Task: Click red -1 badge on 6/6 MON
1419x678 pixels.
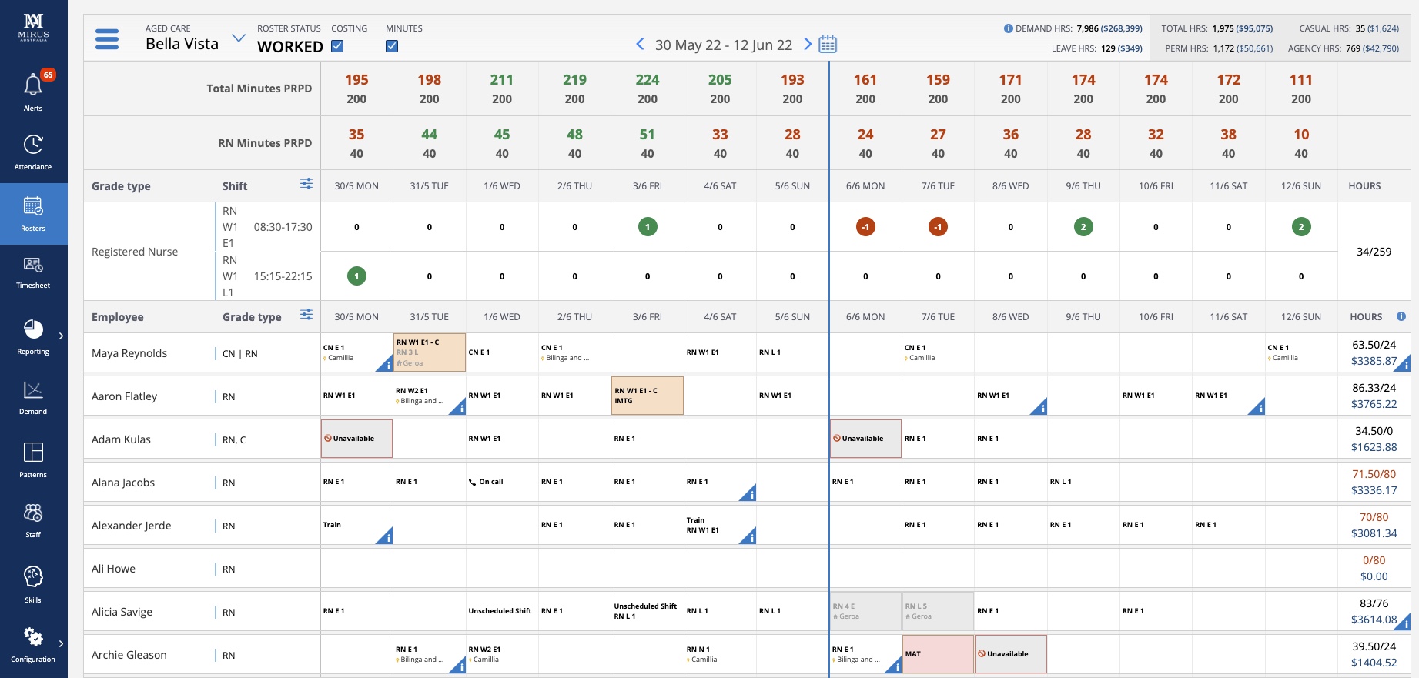Action: 865,227
